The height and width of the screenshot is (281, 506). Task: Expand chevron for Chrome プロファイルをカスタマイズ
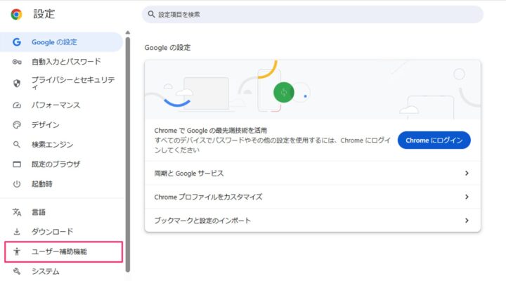pyautogui.click(x=467, y=197)
